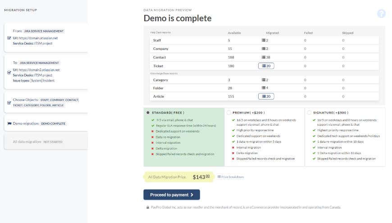Click the source Url domain.atlassian.net
Screen dimensions: 392x223
click(38, 38)
